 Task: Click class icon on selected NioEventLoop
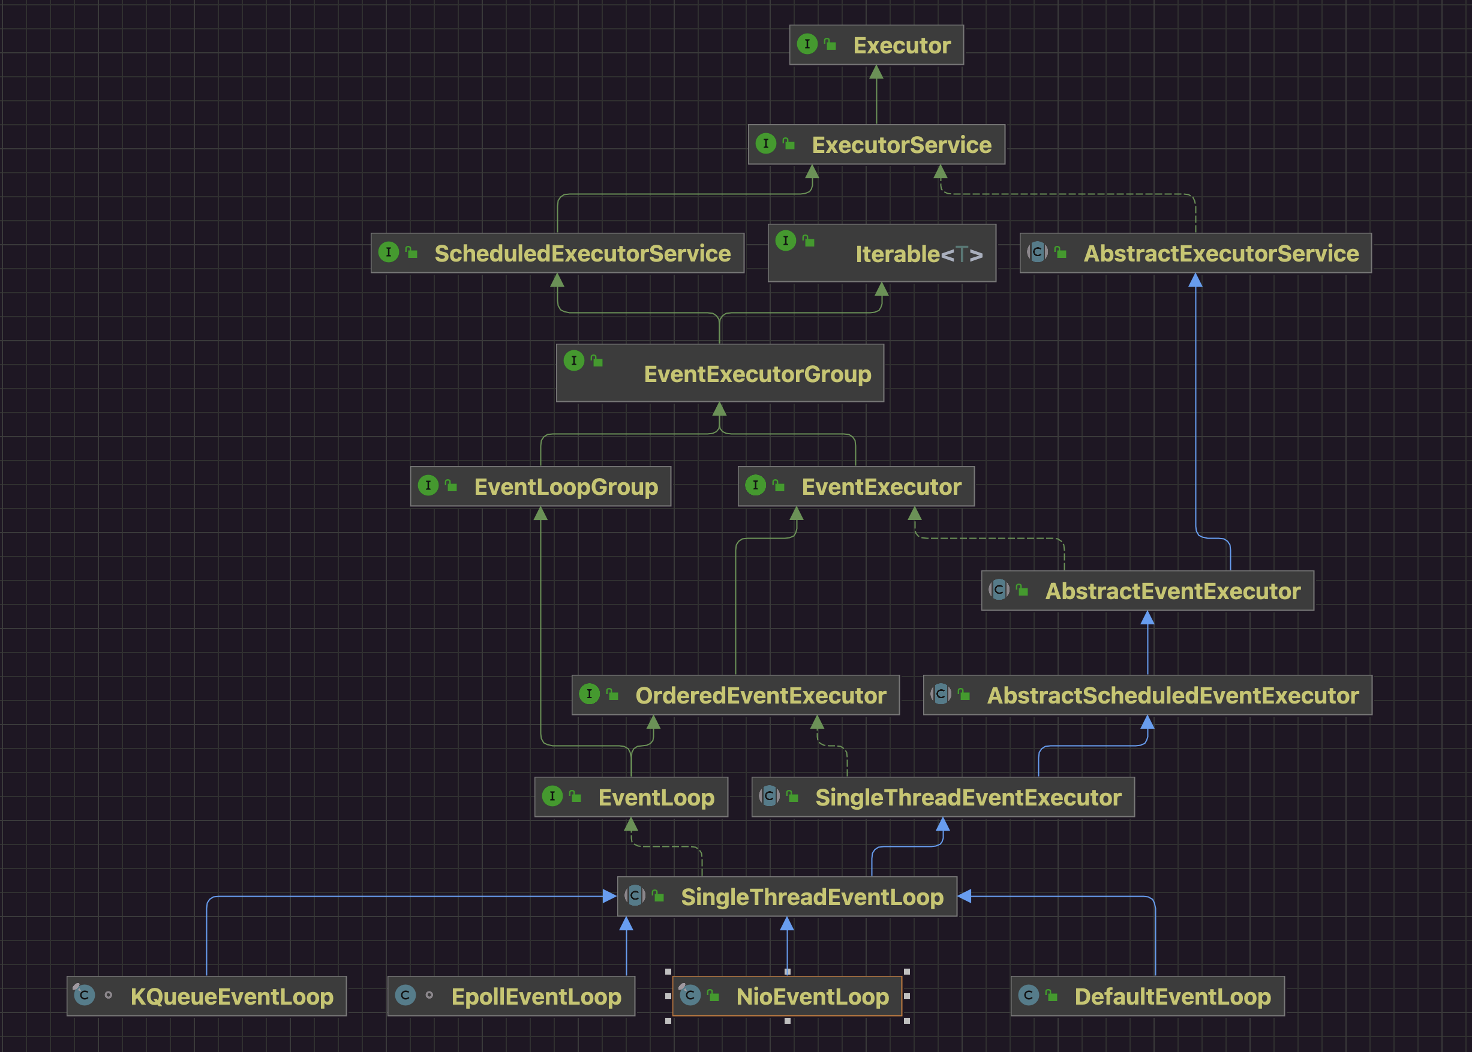click(690, 994)
